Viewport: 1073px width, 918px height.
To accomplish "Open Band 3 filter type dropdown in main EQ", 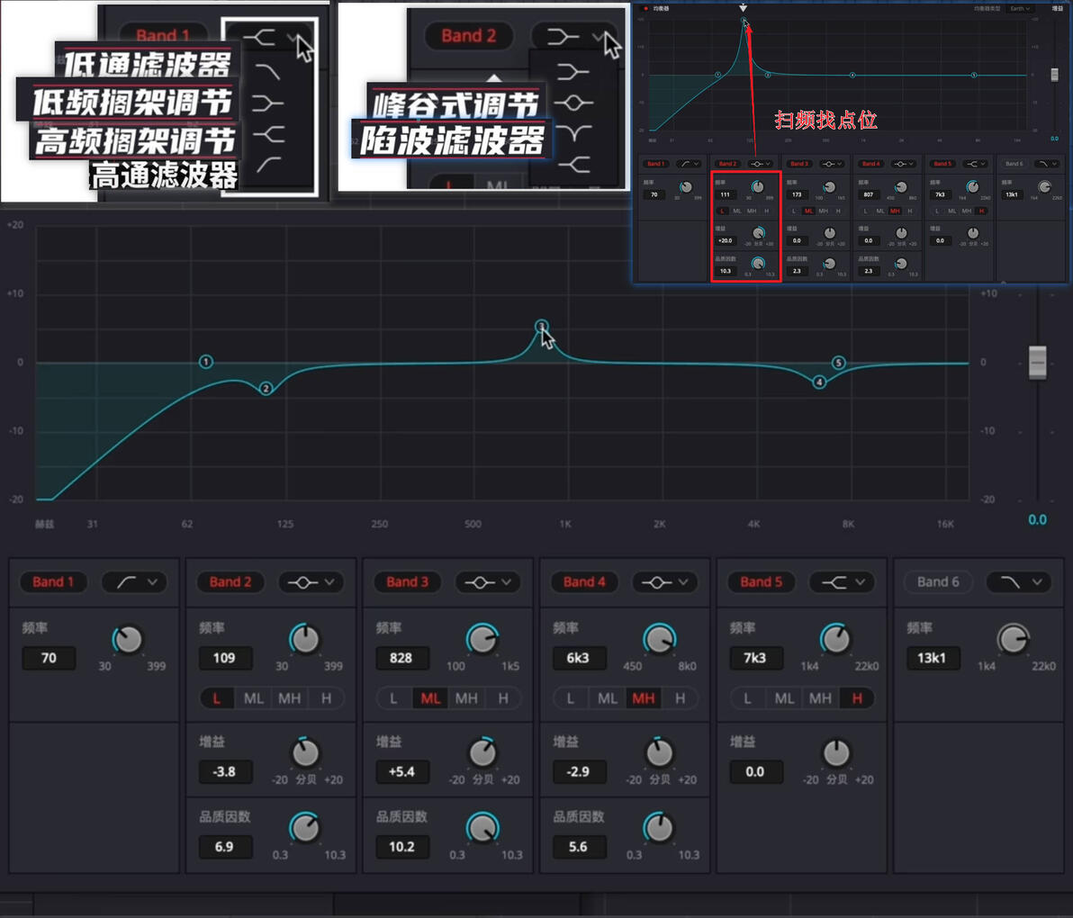I will coord(489,582).
